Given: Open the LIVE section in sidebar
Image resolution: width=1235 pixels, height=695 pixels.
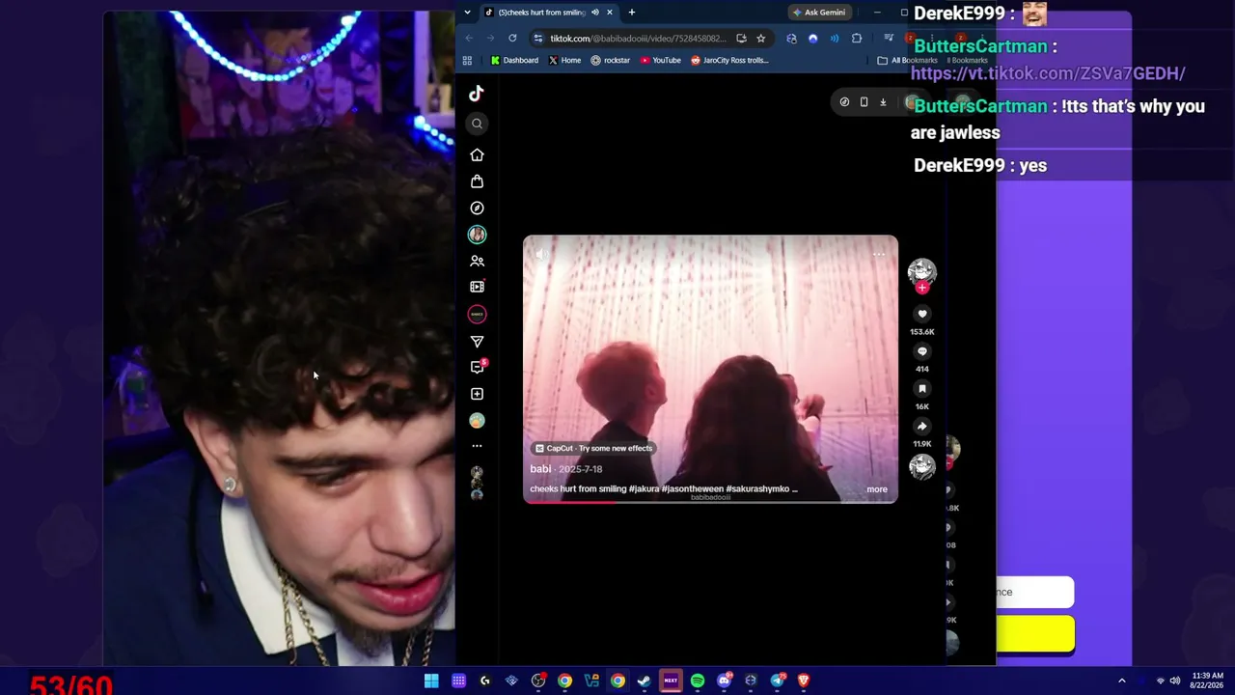Looking at the screenshot, I should coord(477,287).
